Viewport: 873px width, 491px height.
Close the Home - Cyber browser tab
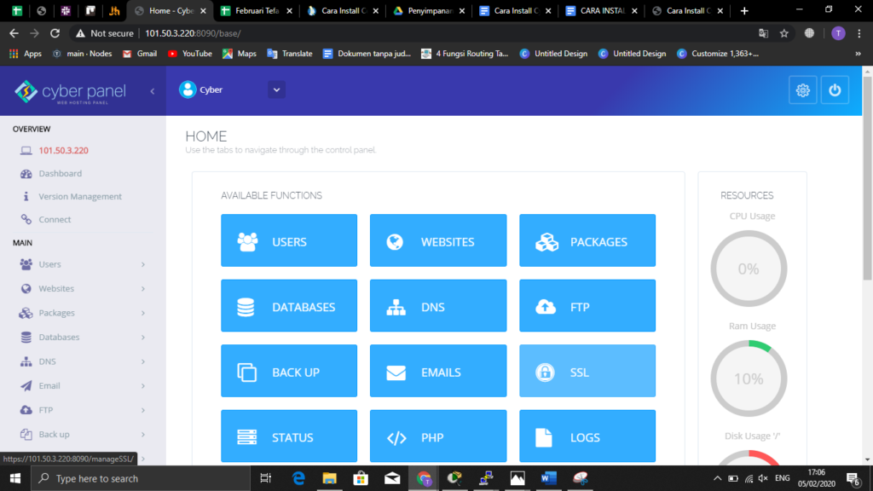(203, 10)
